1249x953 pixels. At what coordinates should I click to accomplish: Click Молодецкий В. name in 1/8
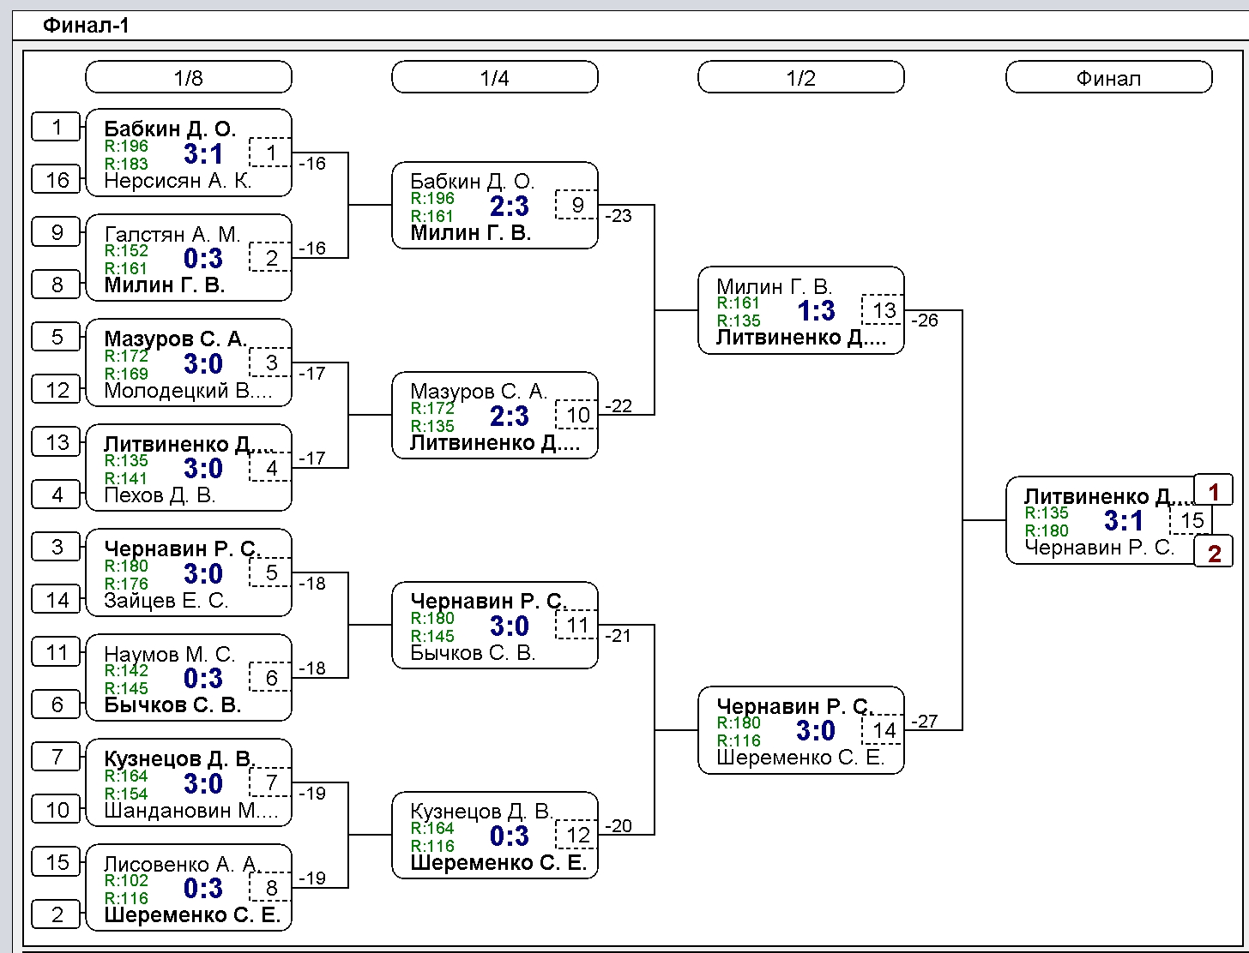coord(188,391)
